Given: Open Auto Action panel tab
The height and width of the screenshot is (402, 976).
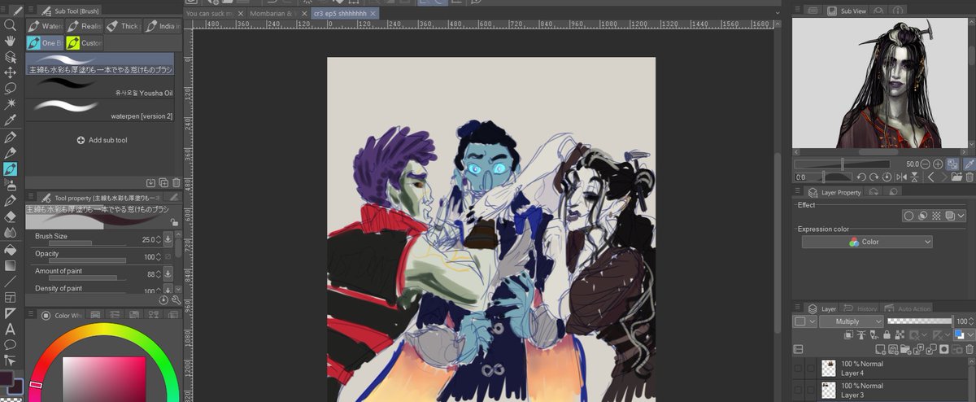Looking at the screenshot, I should tap(908, 309).
